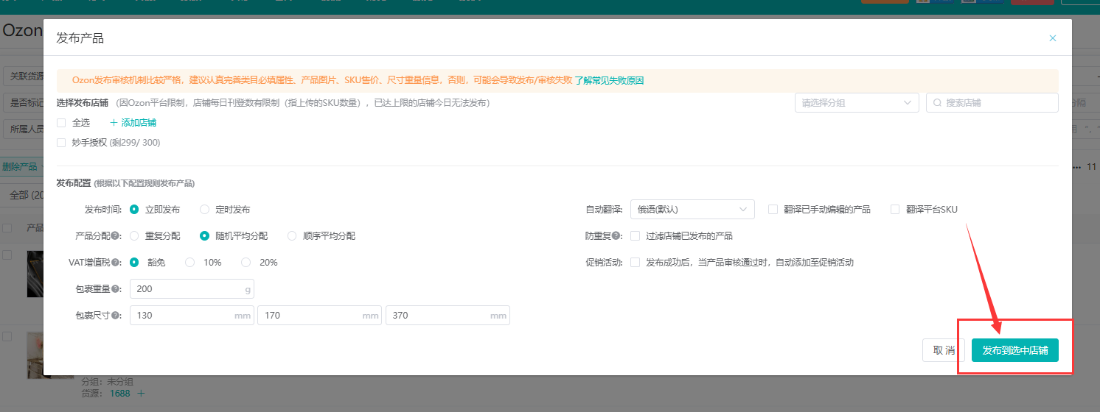Click the plus 添加店铺 link
1100x412 pixels.
pos(133,123)
